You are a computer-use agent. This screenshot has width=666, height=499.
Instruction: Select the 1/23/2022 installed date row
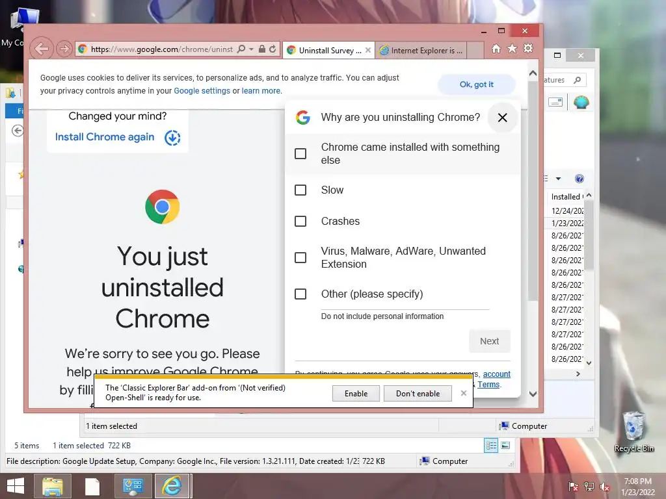coord(565,223)
